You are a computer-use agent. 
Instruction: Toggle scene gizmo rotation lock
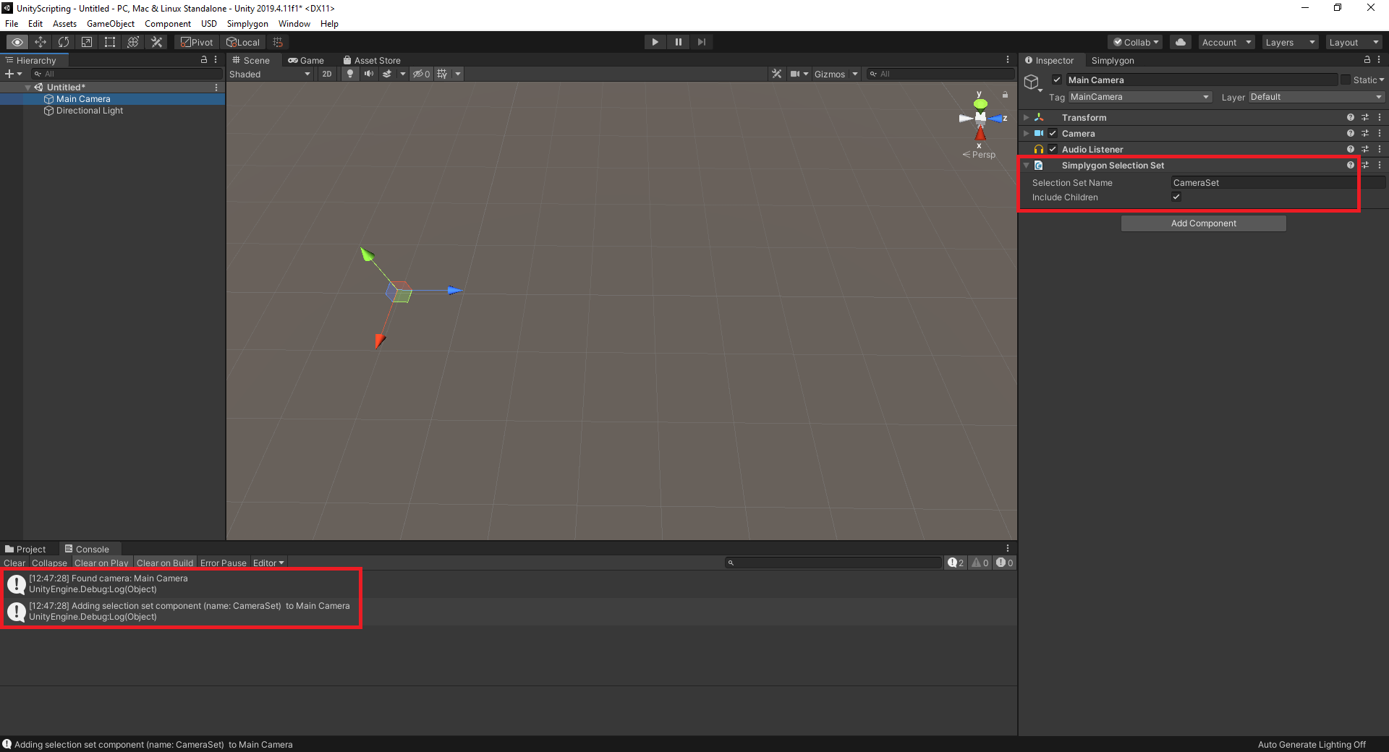pyautogui.click(x=1005, y=95)
